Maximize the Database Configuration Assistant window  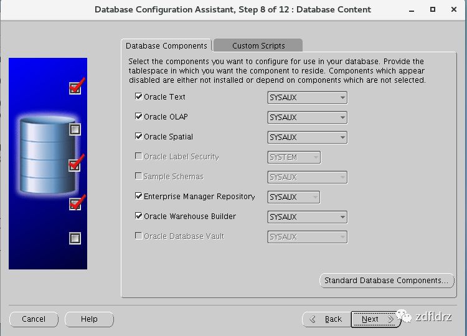pos(433,9)
